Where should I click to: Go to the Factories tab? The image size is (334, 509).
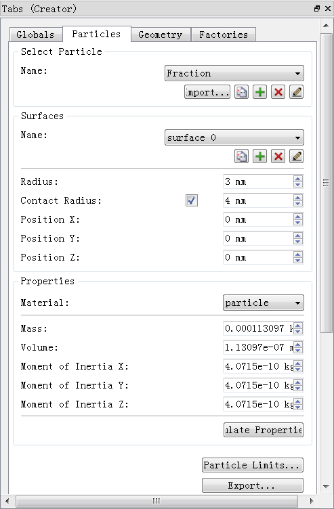click(x=224, y=35)
